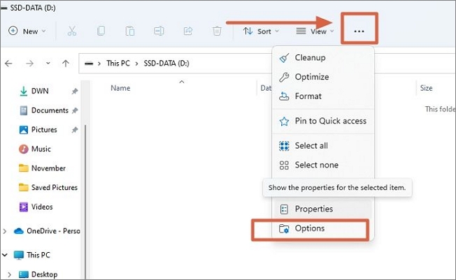Click the Cut scissors icon in toolbar

point(72,31)
